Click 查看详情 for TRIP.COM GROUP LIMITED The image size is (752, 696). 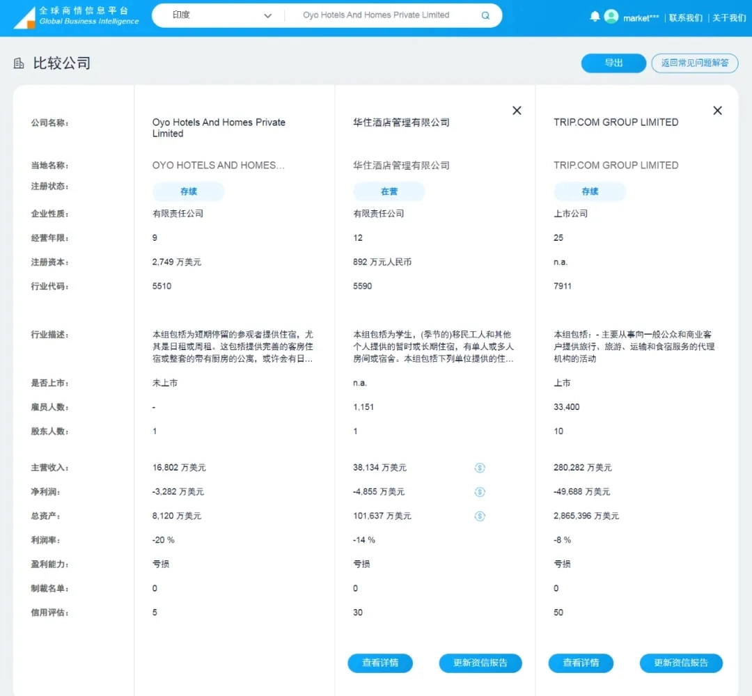pyautogui.click(x=581, y=663)
